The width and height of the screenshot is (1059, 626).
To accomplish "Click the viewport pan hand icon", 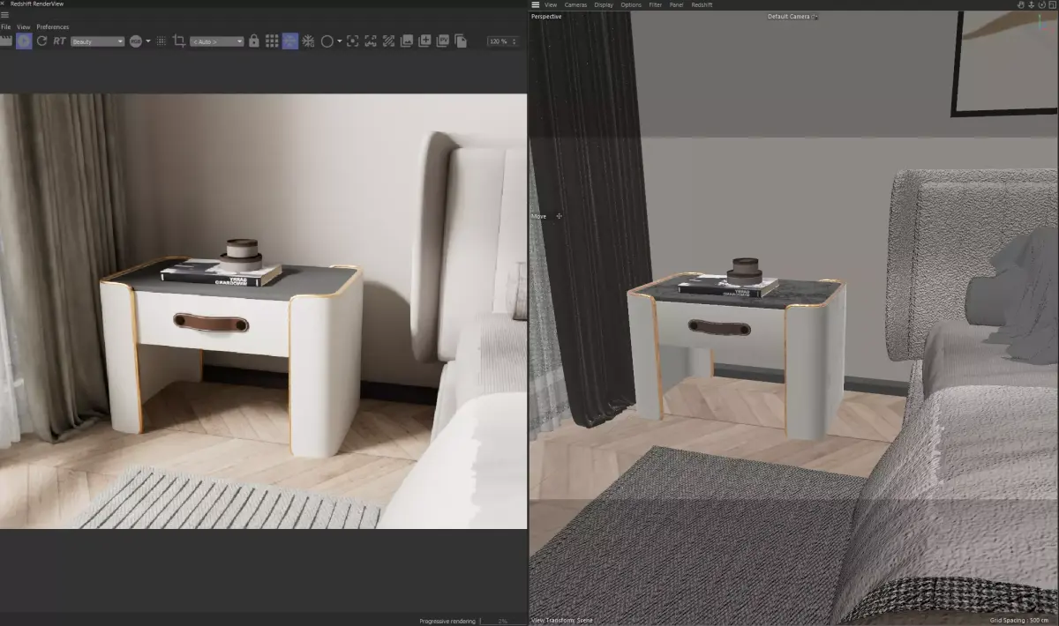I will 1021,4.
